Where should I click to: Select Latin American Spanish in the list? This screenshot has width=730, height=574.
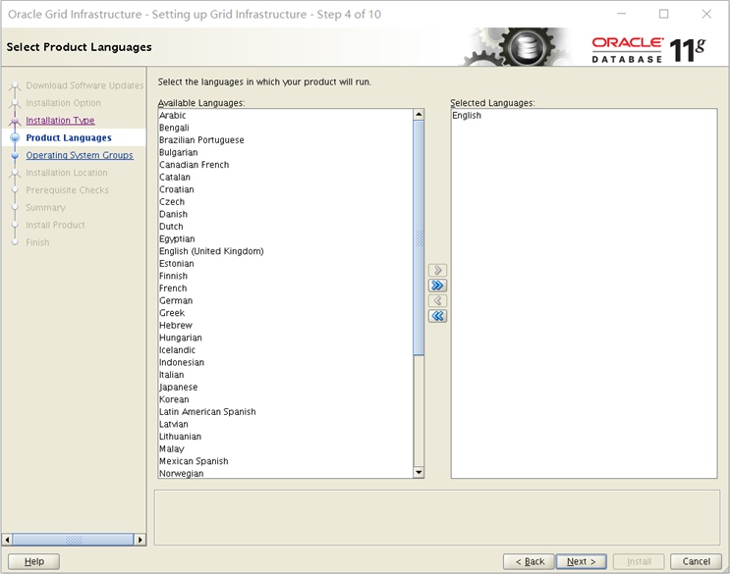[285, 412]
